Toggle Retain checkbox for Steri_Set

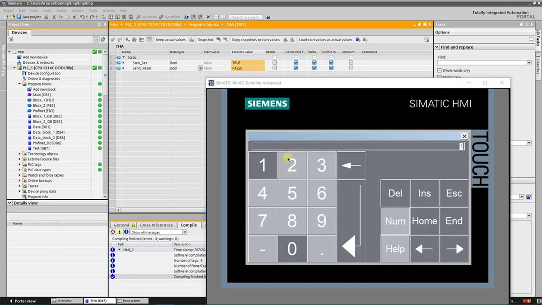tap(275, 63)
